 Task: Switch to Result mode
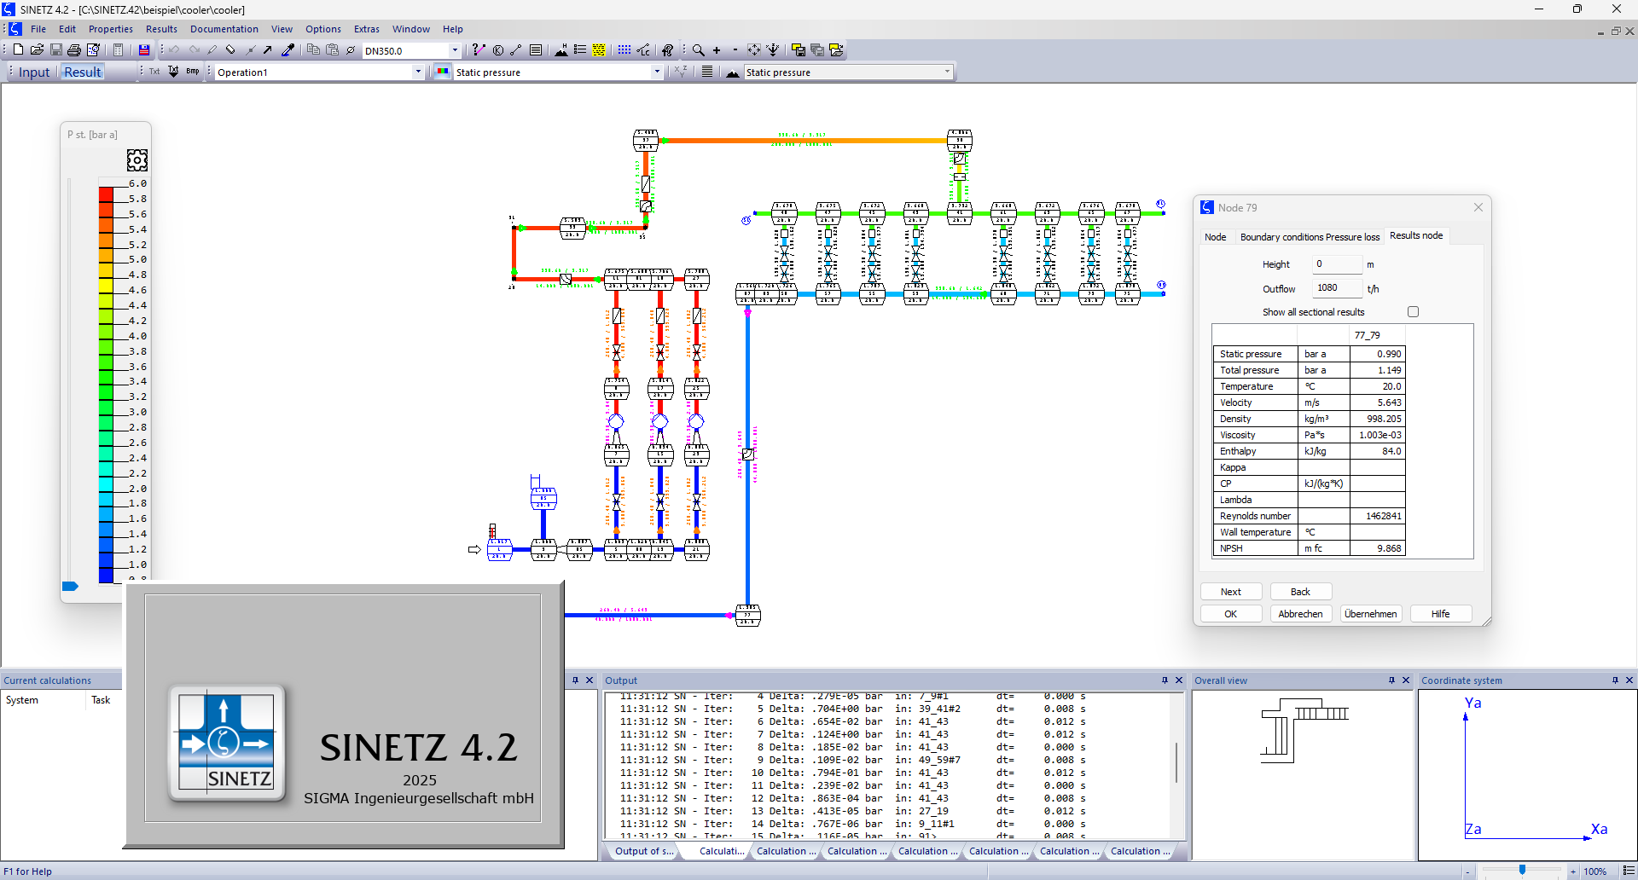click(x=83, y=72)
